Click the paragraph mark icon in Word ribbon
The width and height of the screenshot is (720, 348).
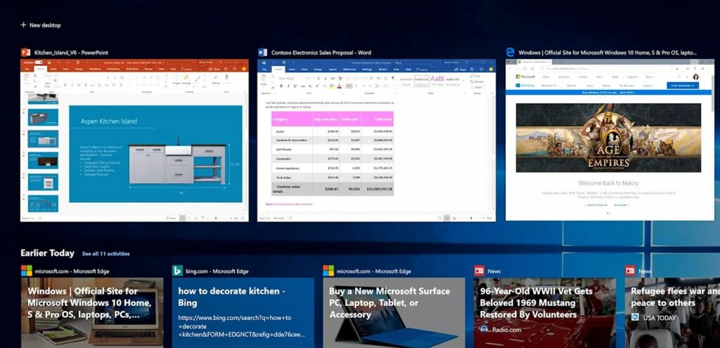click(x=392, y=79)
